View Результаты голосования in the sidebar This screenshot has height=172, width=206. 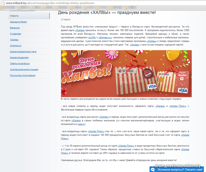[23, 75]
